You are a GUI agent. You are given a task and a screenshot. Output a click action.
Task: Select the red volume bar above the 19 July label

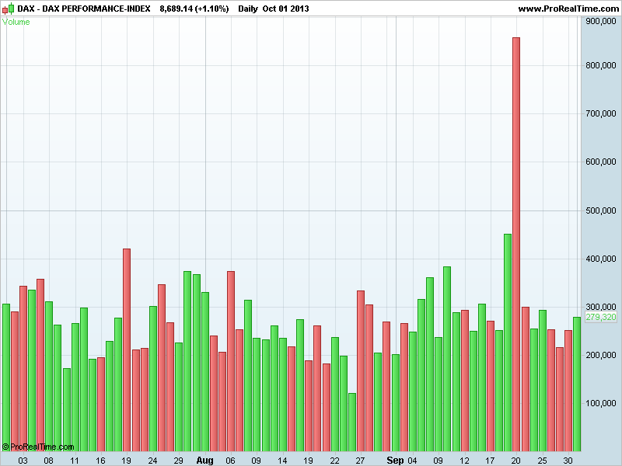[127, 350]
